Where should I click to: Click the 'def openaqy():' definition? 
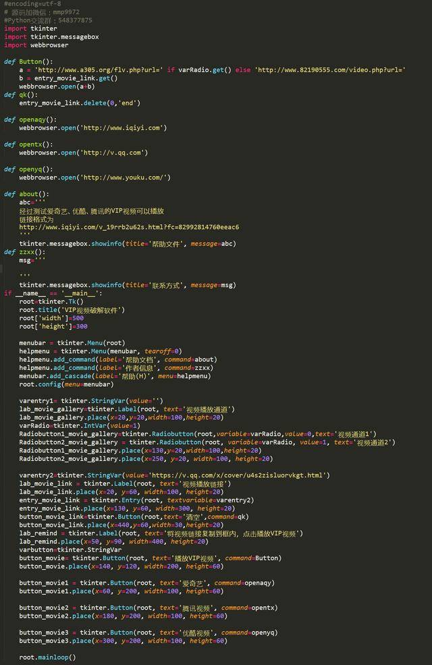30,119
